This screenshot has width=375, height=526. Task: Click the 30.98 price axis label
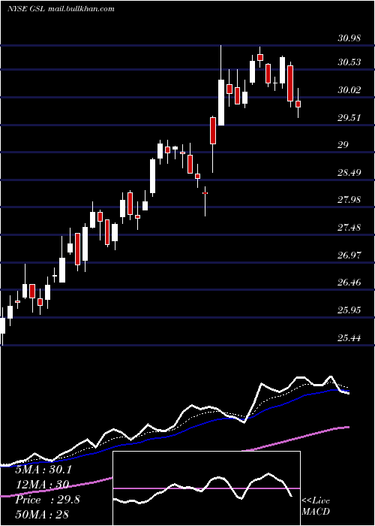tap(349, 38)
